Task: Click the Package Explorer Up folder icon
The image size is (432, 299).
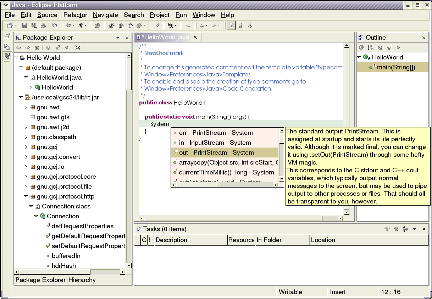Action: pyautogui.click(x=37, y=47)
